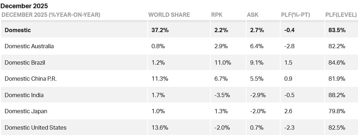This screenshot has width=358, height=135.
Task: Click the December 2025 heading
Action: (24, 6)
